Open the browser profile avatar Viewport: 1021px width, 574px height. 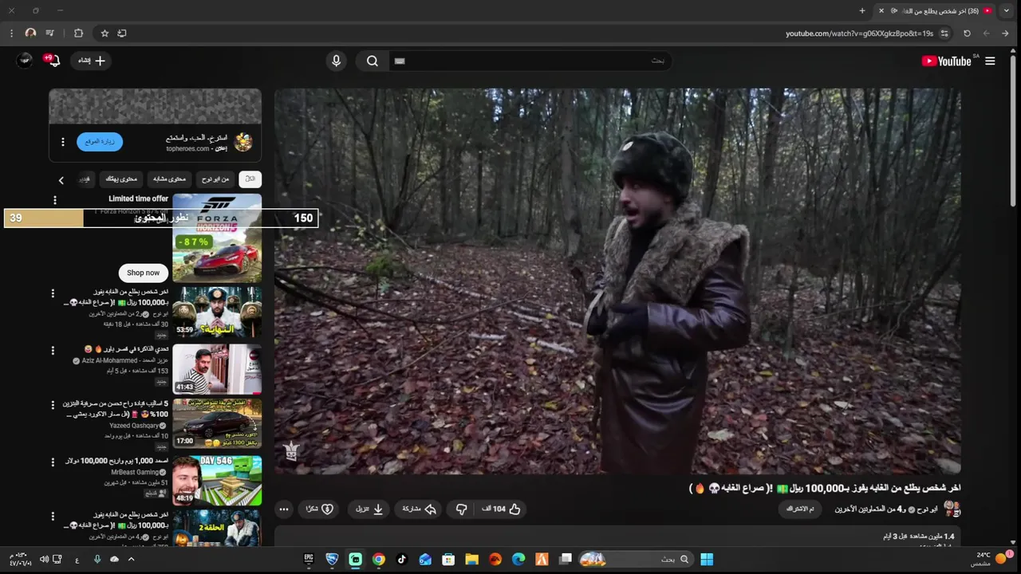coord(30,33)
